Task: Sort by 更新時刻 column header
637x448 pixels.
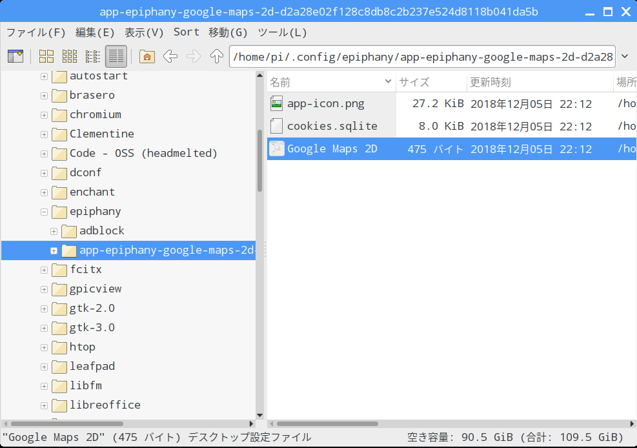Action: point(540,82)
